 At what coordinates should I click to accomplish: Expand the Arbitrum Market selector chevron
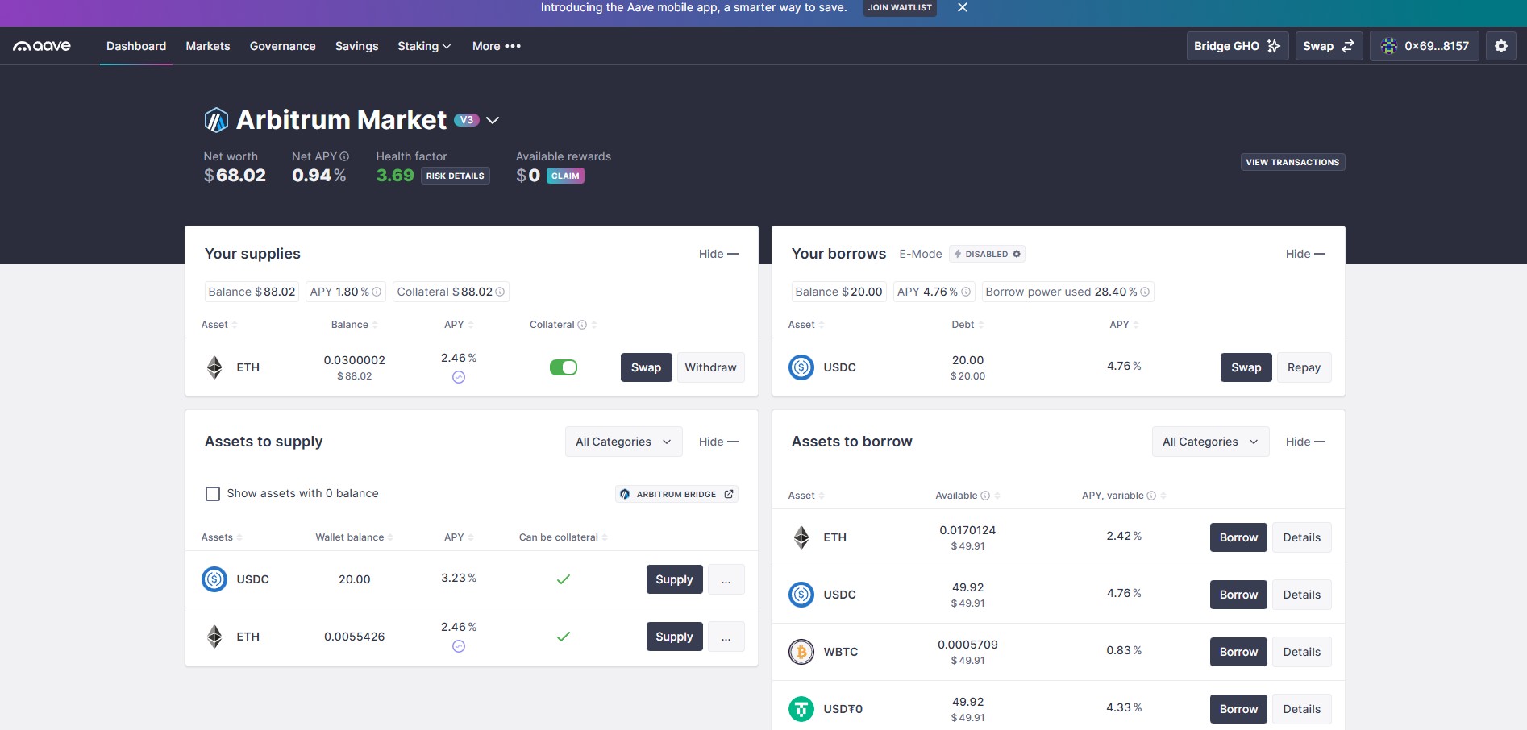[x=493, y=120]
